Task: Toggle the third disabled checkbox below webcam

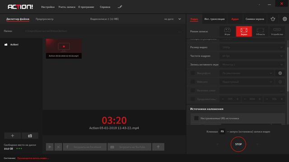Action: [x=193, y=90]
